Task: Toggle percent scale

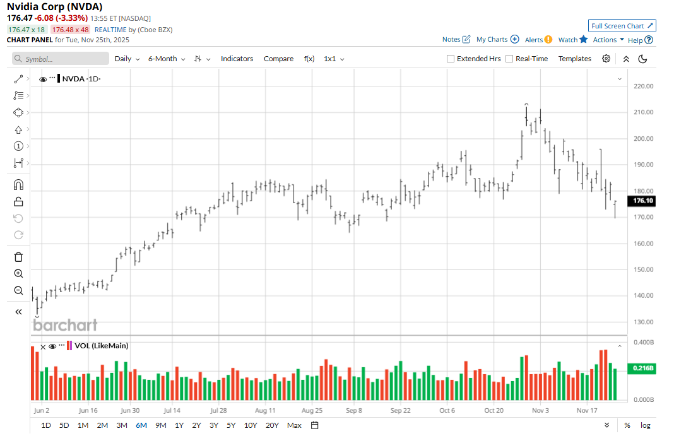Action: coord(627,425)
